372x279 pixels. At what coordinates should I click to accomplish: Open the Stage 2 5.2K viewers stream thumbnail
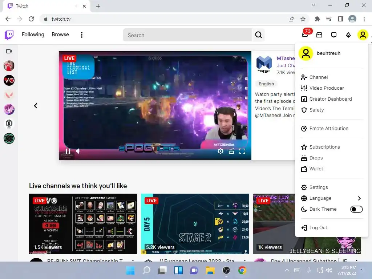click(195, 224)
